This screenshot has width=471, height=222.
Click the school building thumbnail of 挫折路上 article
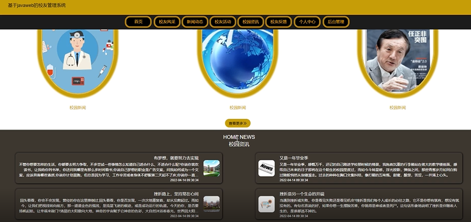coord(212,204)
